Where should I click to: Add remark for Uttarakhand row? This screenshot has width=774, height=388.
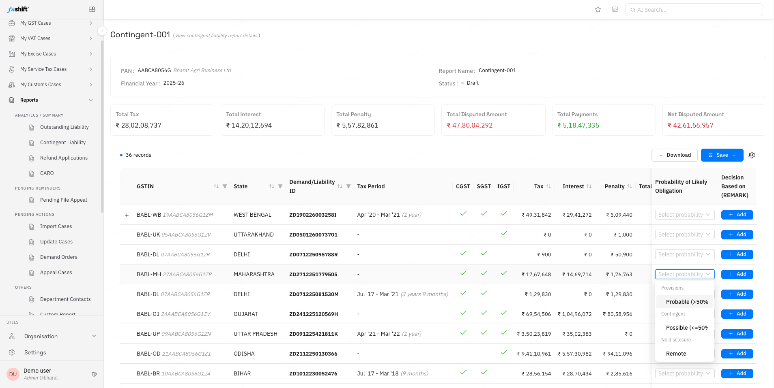point(737,235)
